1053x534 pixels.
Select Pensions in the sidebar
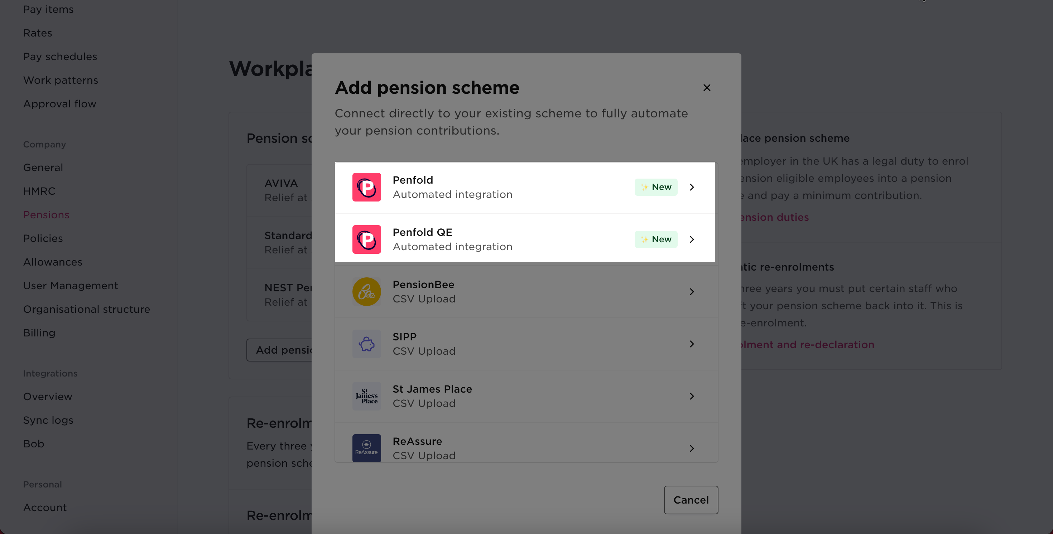[x=46, y=214]
